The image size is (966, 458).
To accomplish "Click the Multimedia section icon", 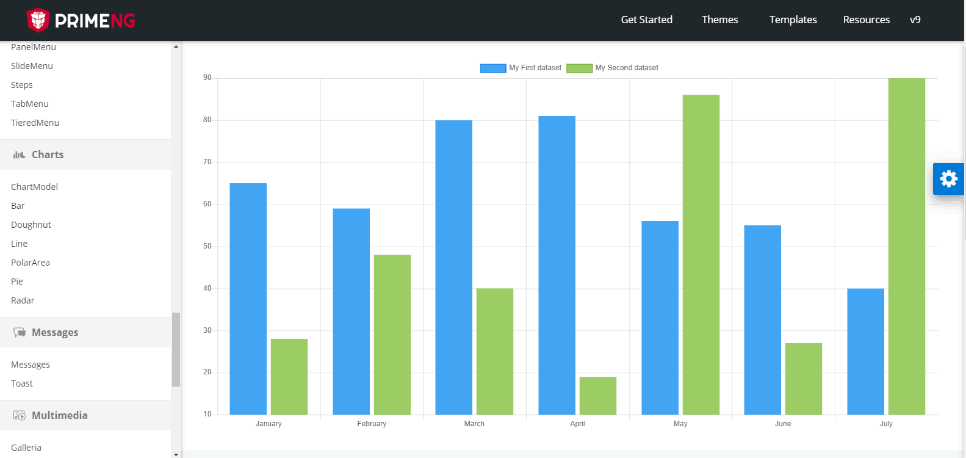I will coord(20,415).
